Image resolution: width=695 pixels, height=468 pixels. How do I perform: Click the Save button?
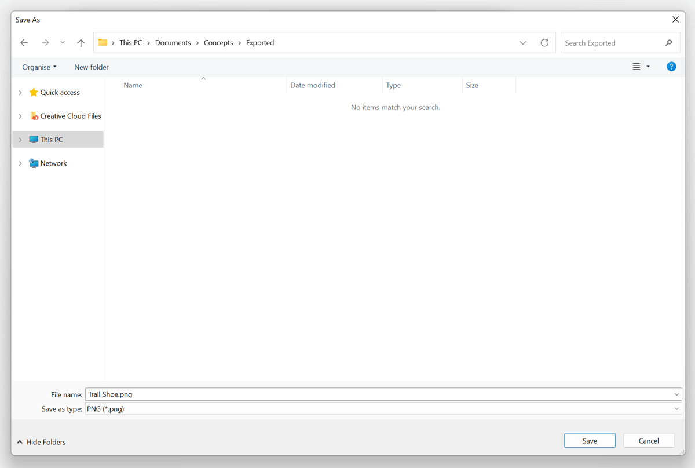(589, 441)
